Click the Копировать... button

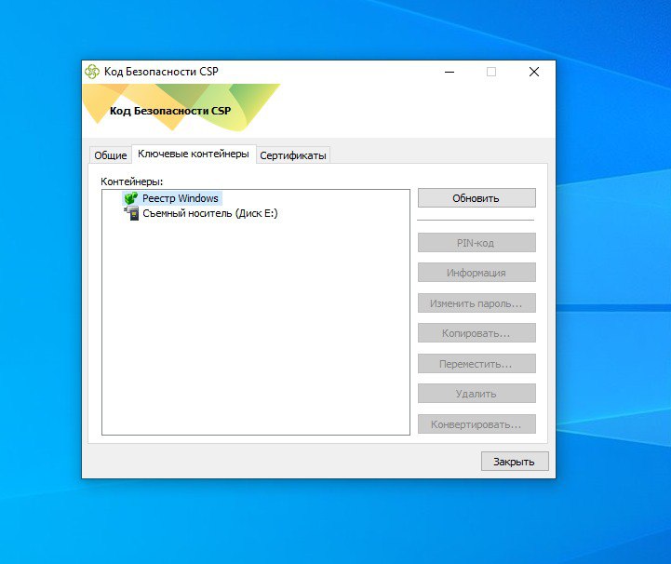476,333
